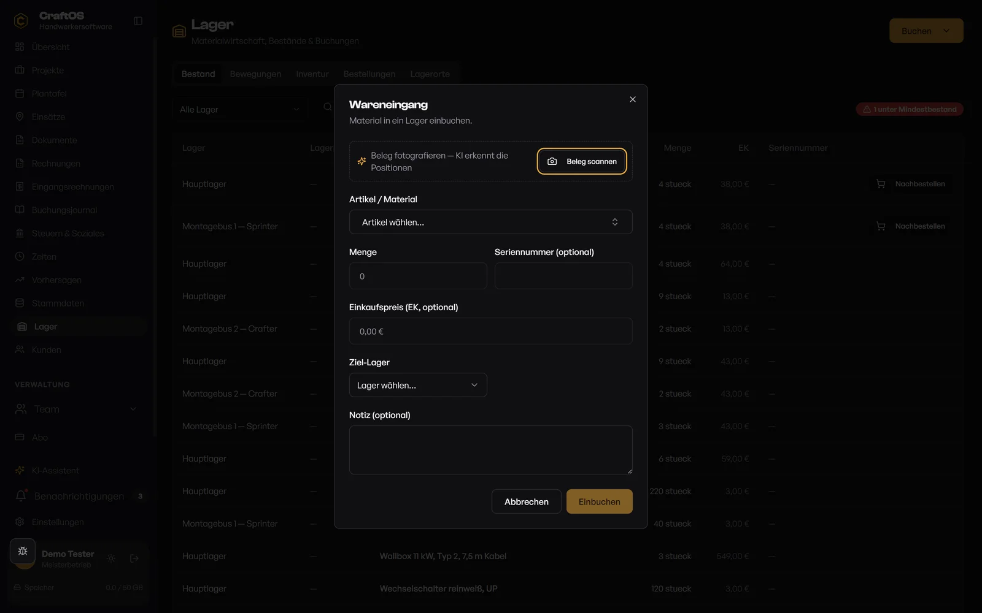The height and width of the screenshot is (613, 982).
Task: Expand the Team section chevron
Action: point(133,409)
